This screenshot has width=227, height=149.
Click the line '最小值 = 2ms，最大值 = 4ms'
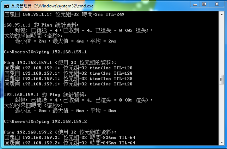[65, 41]
